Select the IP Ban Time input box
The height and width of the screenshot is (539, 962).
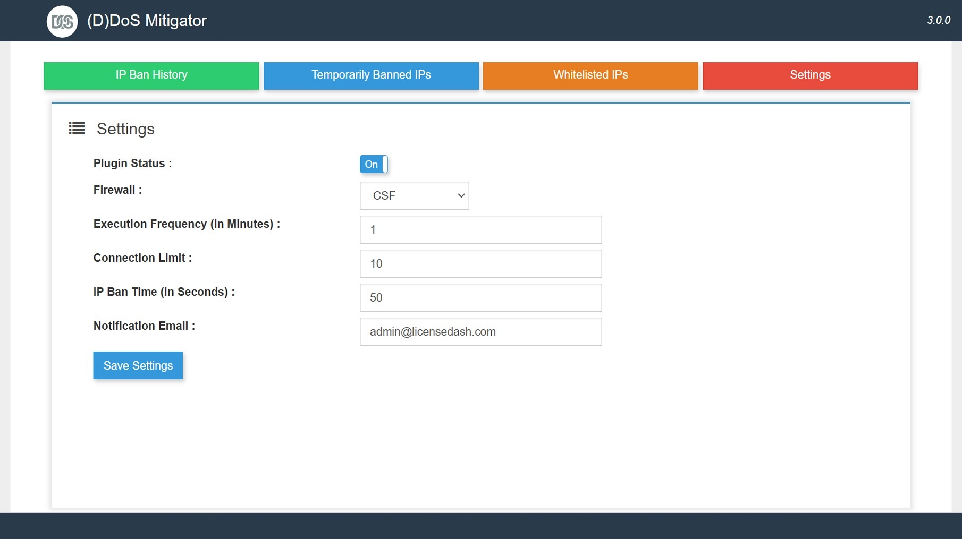click(480, 297)
